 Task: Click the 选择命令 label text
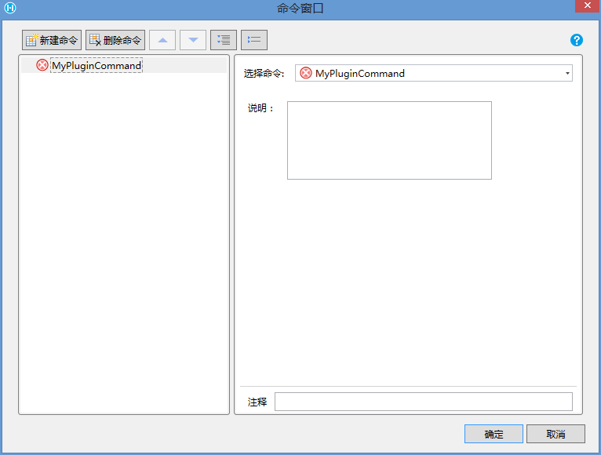(x=264, y=74)
